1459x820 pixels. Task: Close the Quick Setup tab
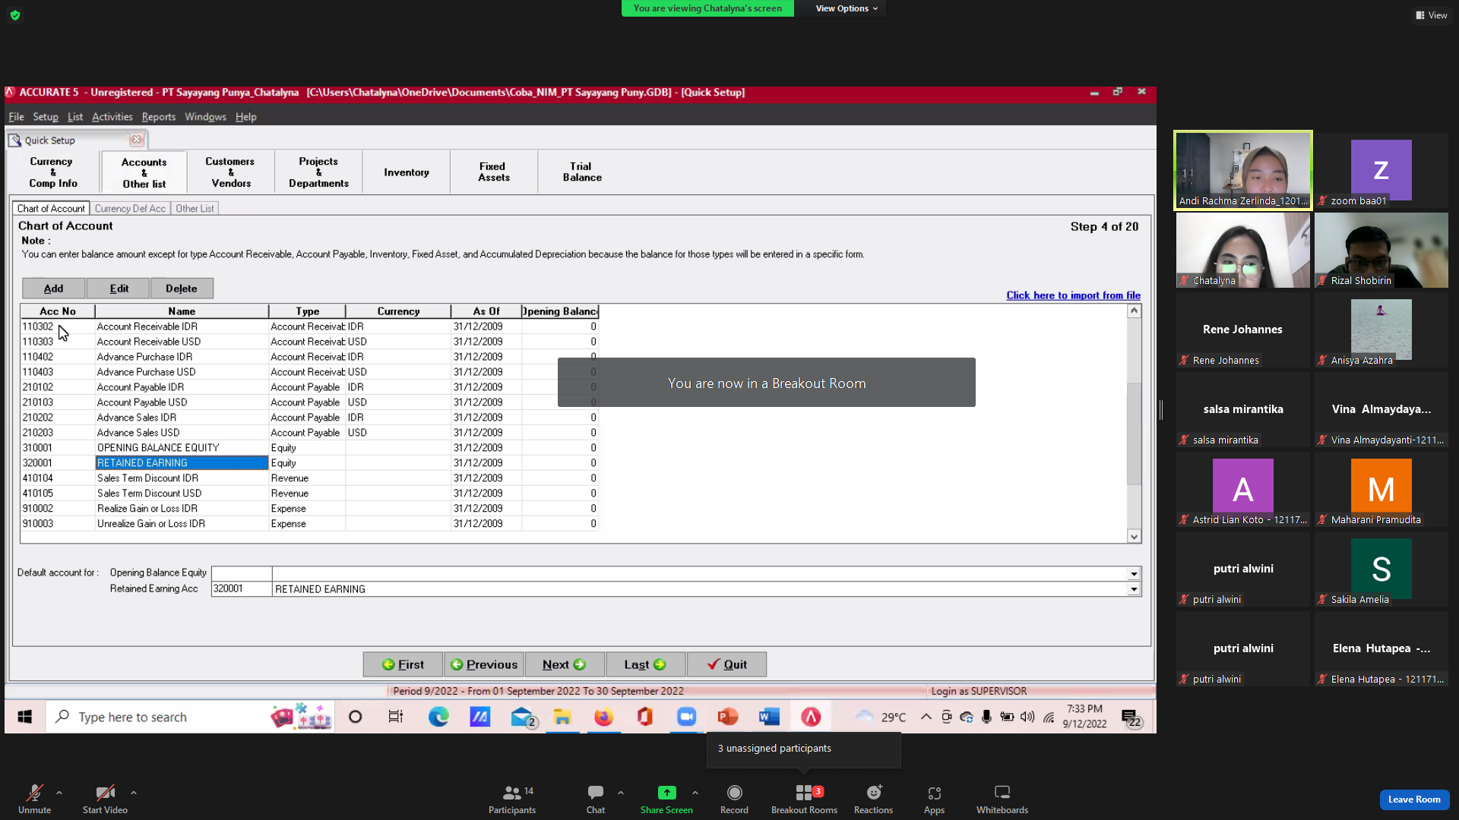pos(137,140)
